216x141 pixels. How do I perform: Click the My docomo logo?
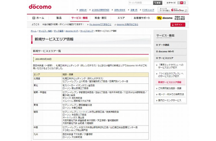[x=165, y=18]
